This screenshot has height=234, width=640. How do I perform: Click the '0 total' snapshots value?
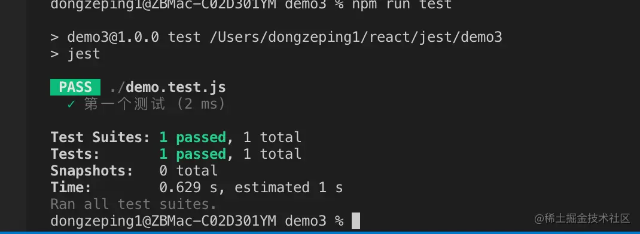(x=188, y=171)
